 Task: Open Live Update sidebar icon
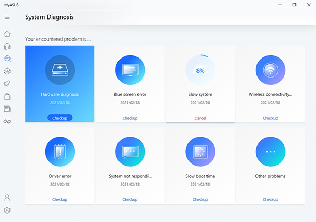click(x=7, y=71)
